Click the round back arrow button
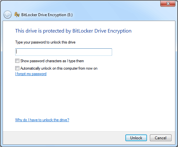The height and width of the screenshot is (147, 178). (x=7, y=15)
